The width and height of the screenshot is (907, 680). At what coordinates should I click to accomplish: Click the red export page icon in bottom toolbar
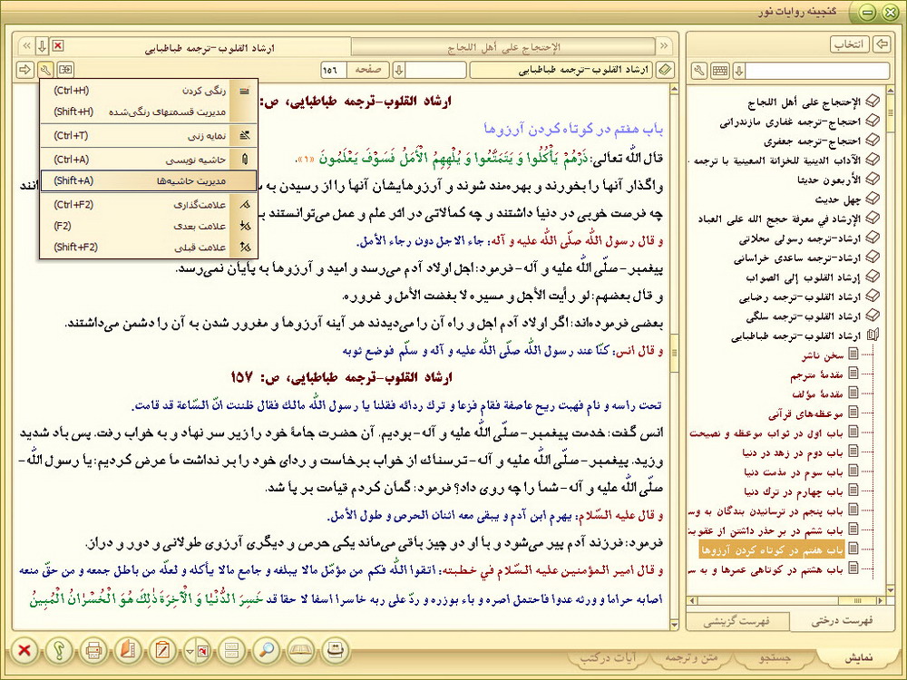[203, 651]
